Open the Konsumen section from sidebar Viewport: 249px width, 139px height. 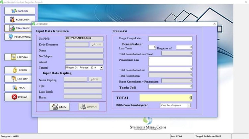pos(19,19)
